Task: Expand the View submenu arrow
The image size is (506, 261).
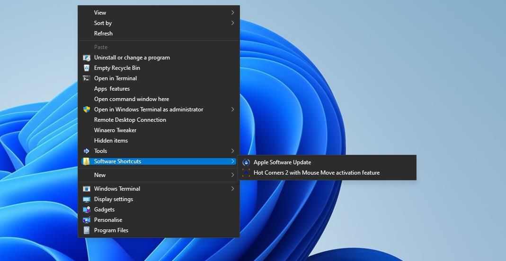Action: point(232,13)
